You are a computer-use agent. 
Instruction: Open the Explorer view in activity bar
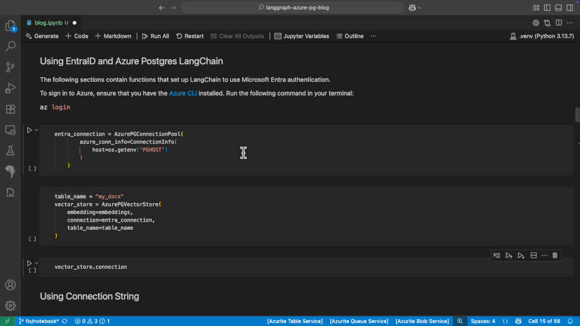pos(10,26)
